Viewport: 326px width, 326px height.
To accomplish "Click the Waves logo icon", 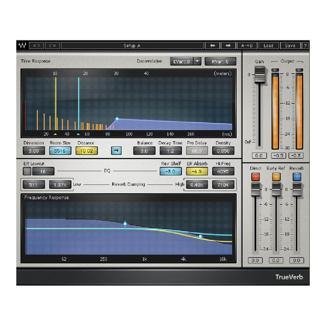I will coord(22,45).
